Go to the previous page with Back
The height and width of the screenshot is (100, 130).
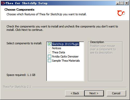point(75,93)
